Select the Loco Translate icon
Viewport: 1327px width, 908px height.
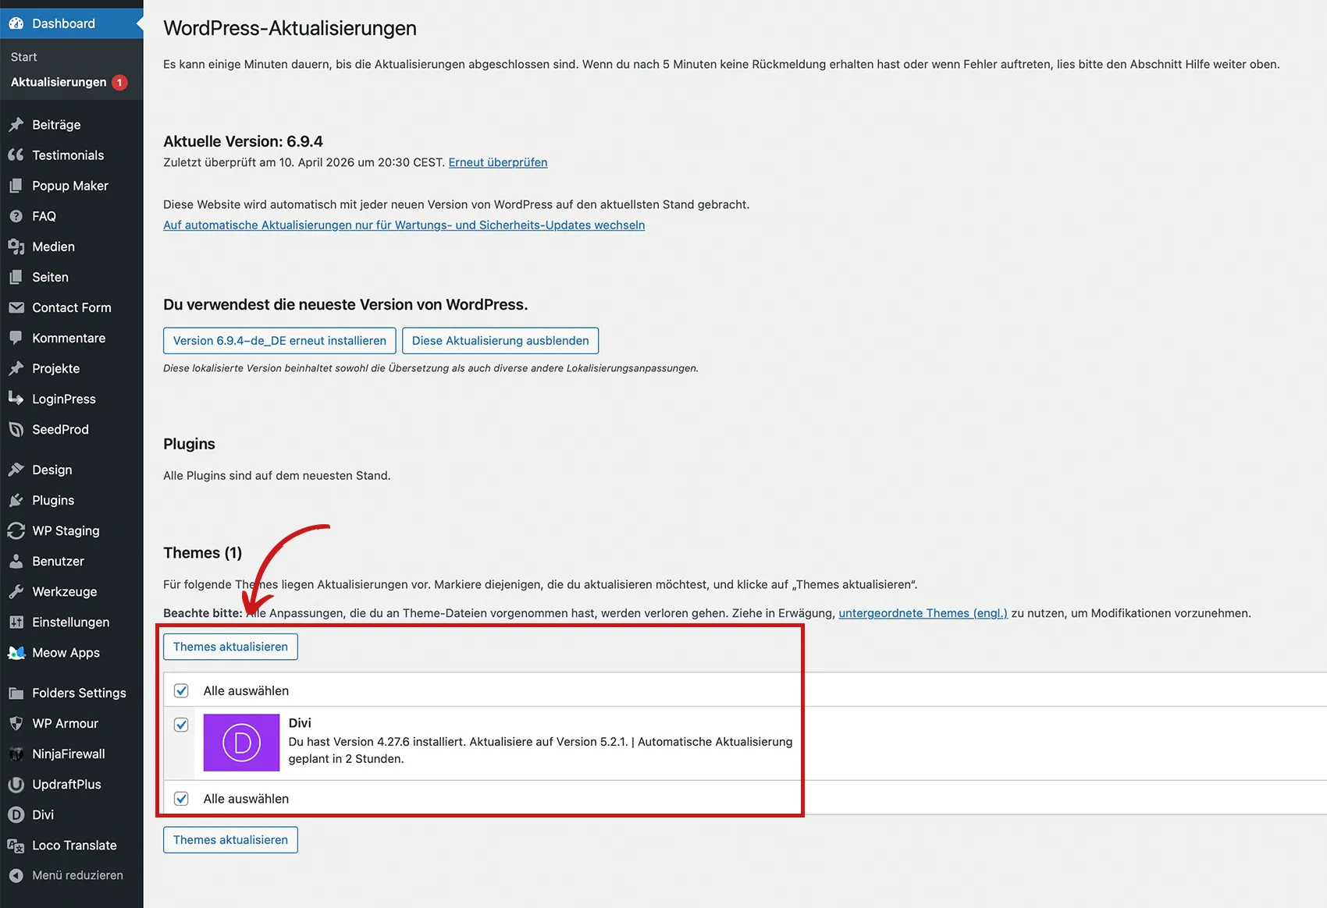16,845
